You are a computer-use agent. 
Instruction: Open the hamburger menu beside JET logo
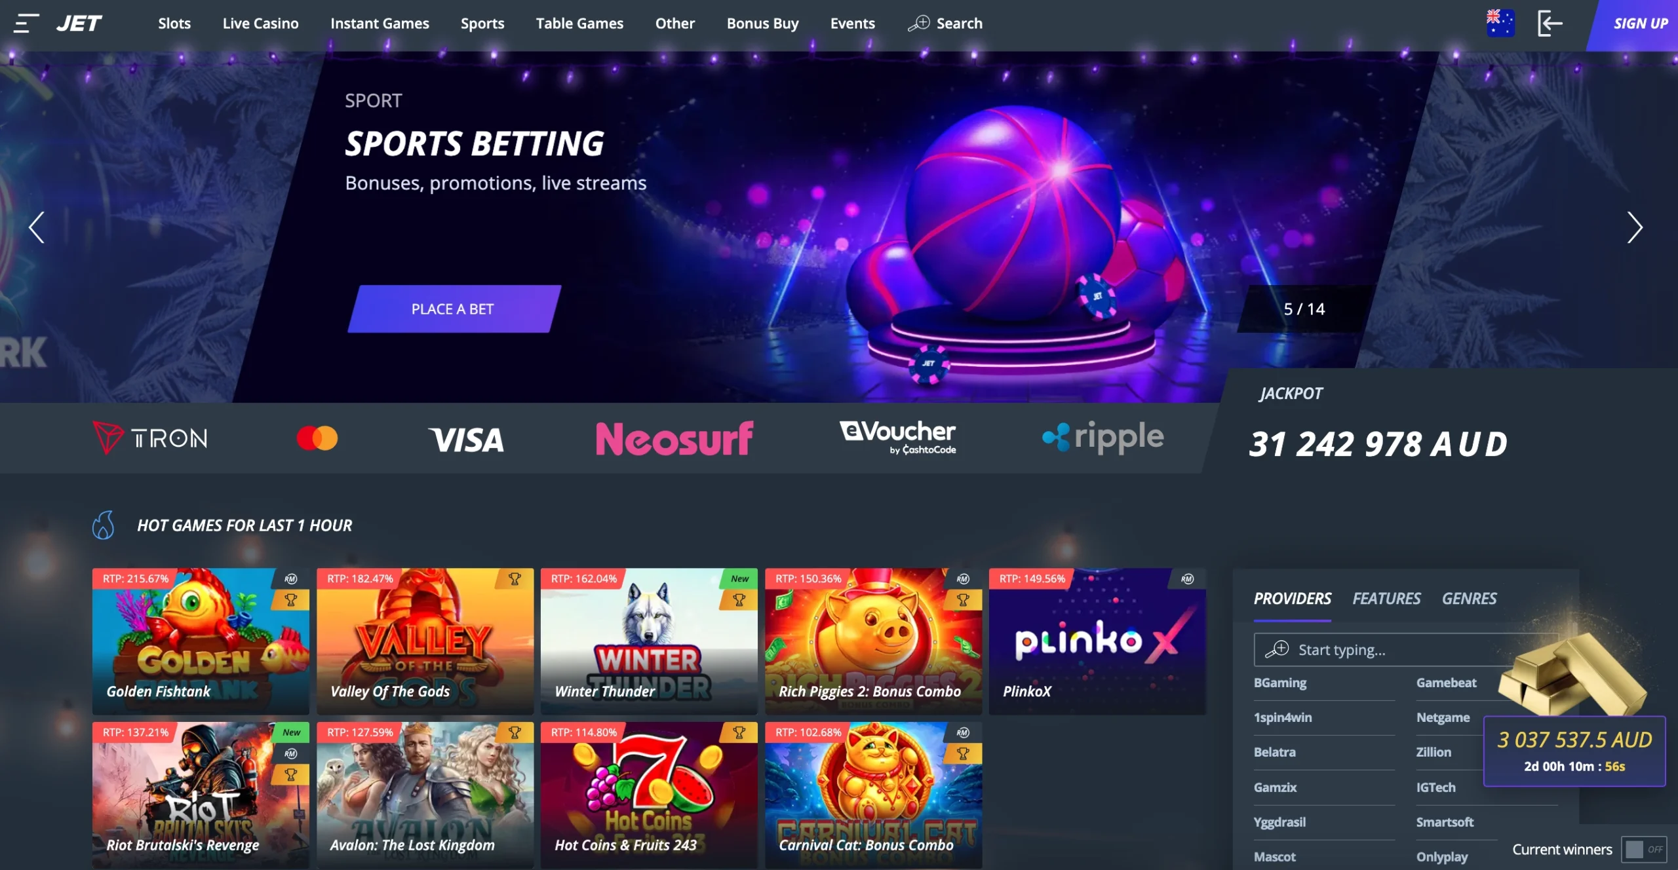(26, 24)
